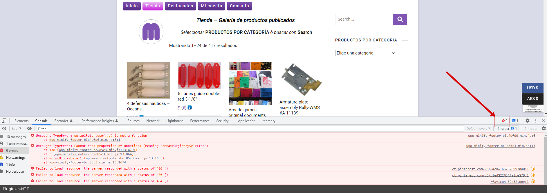Open 4 defensas náuticas product link
This screenshot has height=193, width=547.
pyautogui.click(x=148, y=106)
